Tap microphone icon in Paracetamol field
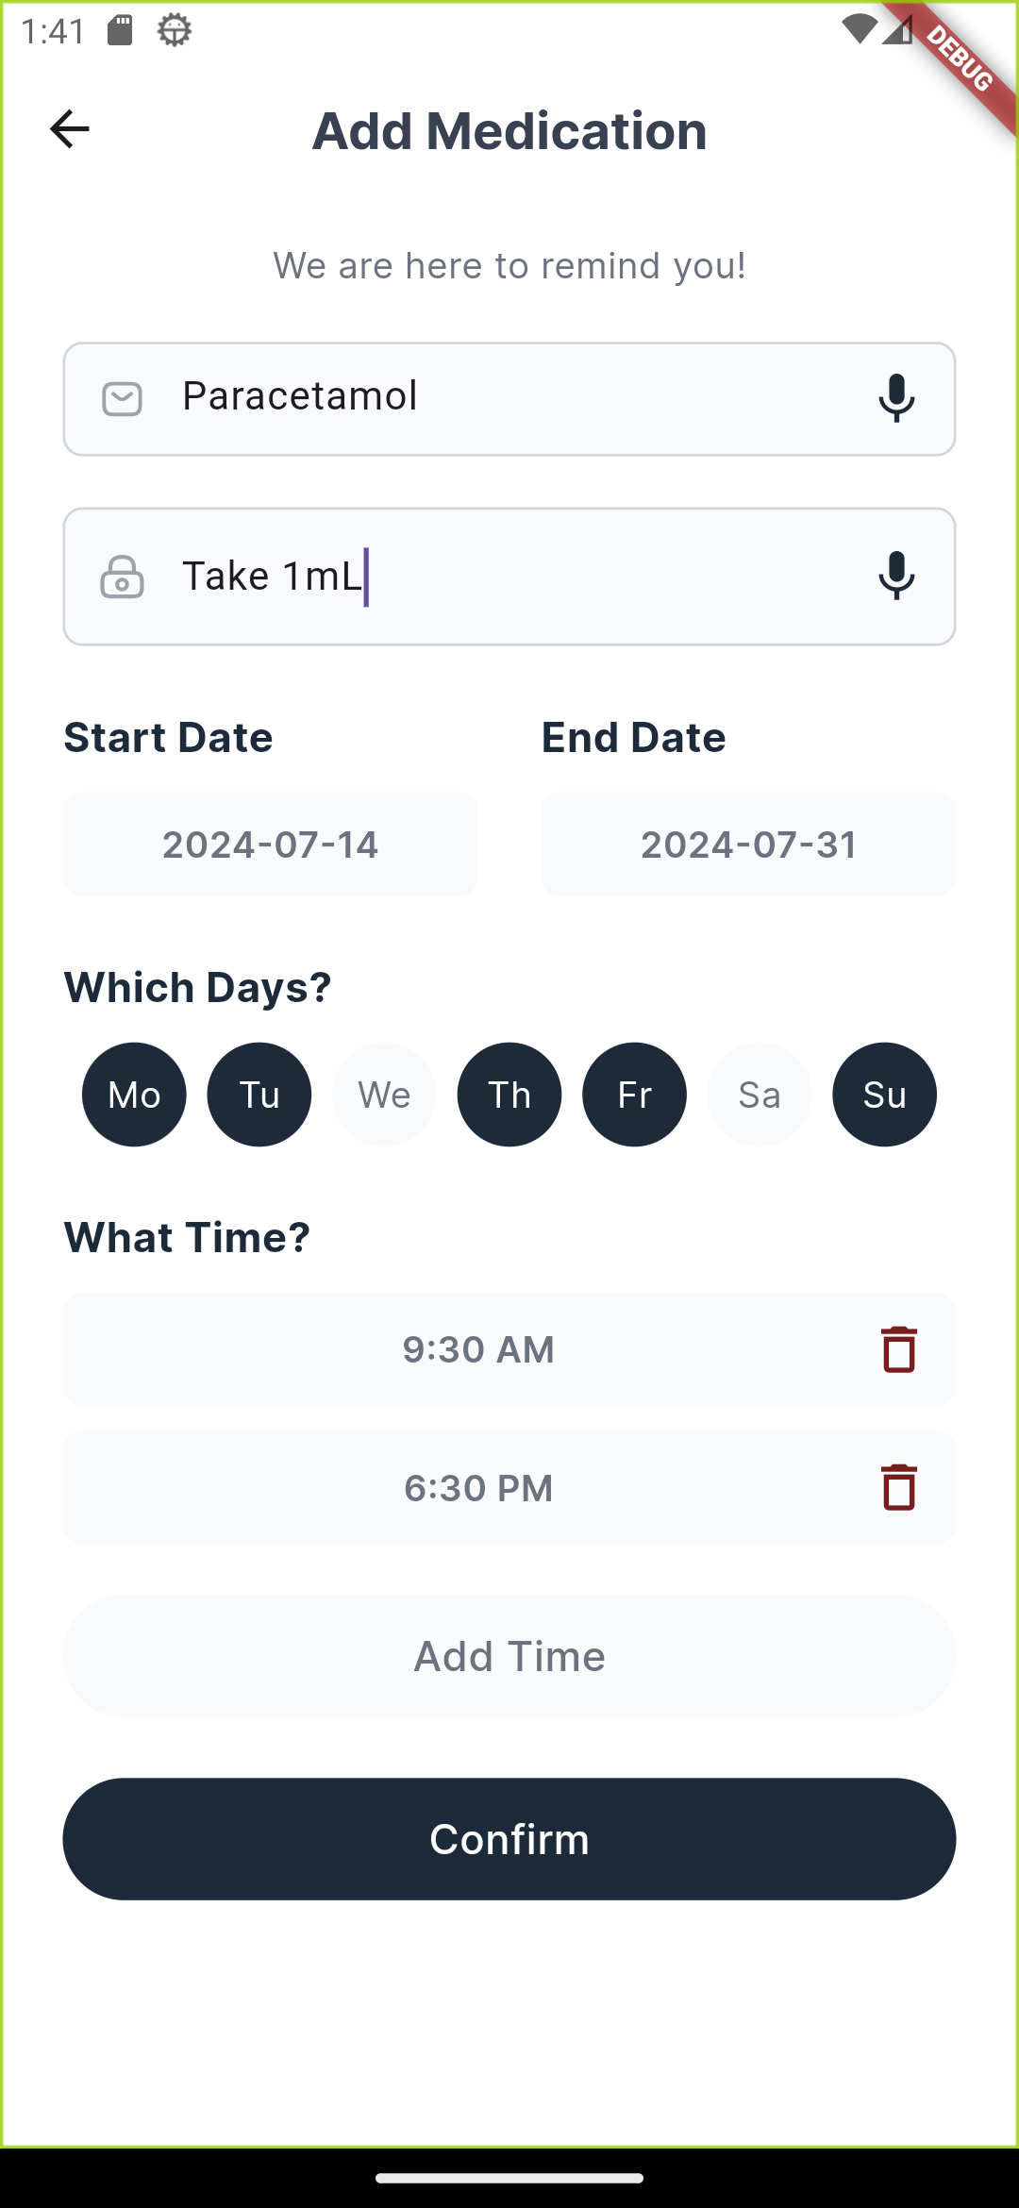Viewport: 1019px width, 2208px height. point(896,398)
